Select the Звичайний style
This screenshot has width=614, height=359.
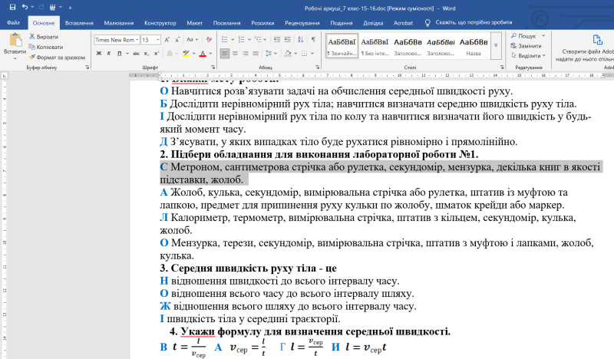click(x=342, y=46)
